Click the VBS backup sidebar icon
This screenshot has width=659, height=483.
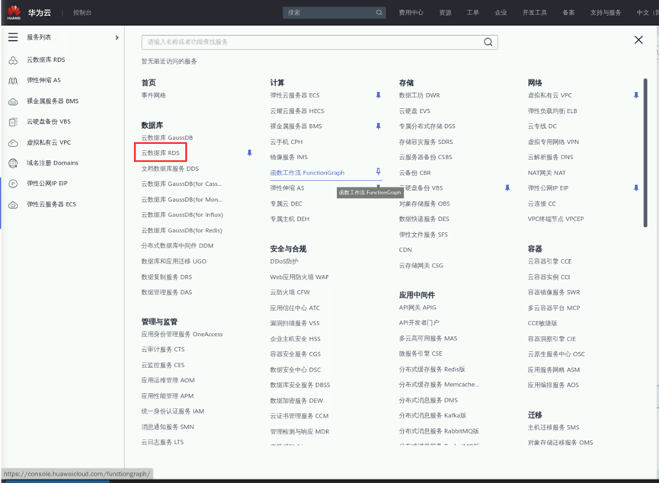click(x=13, y=122)
